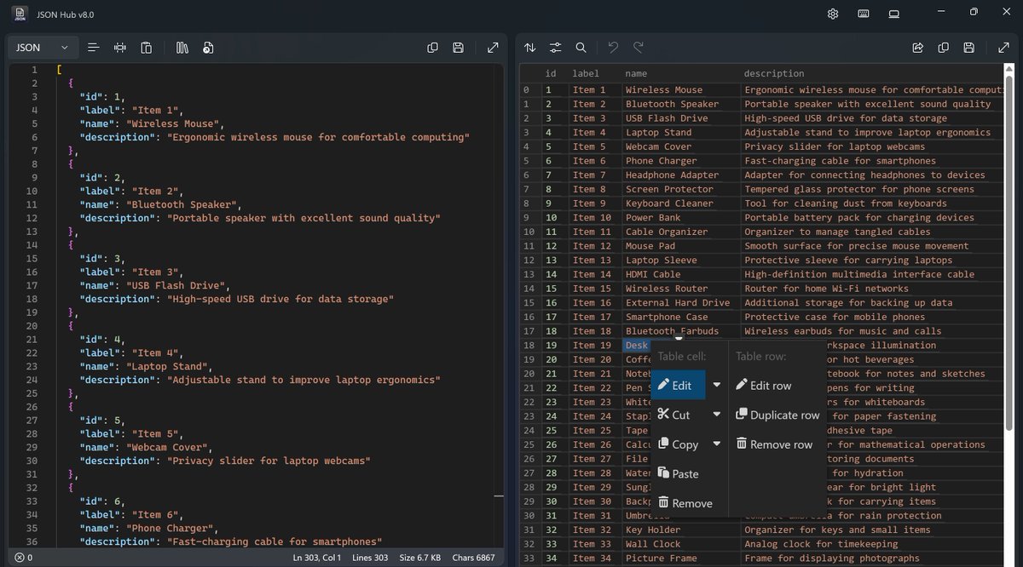Click the 'Bluetooth Speaker' name cell
The width and height of the screenshot is (1023, 567).
680,104
